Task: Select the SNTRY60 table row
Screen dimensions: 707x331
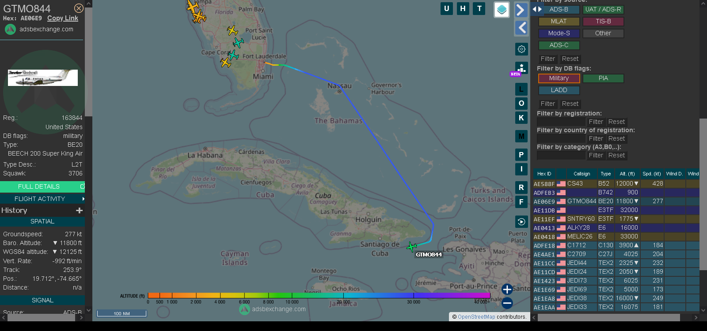Action: [x=616, y=219]
